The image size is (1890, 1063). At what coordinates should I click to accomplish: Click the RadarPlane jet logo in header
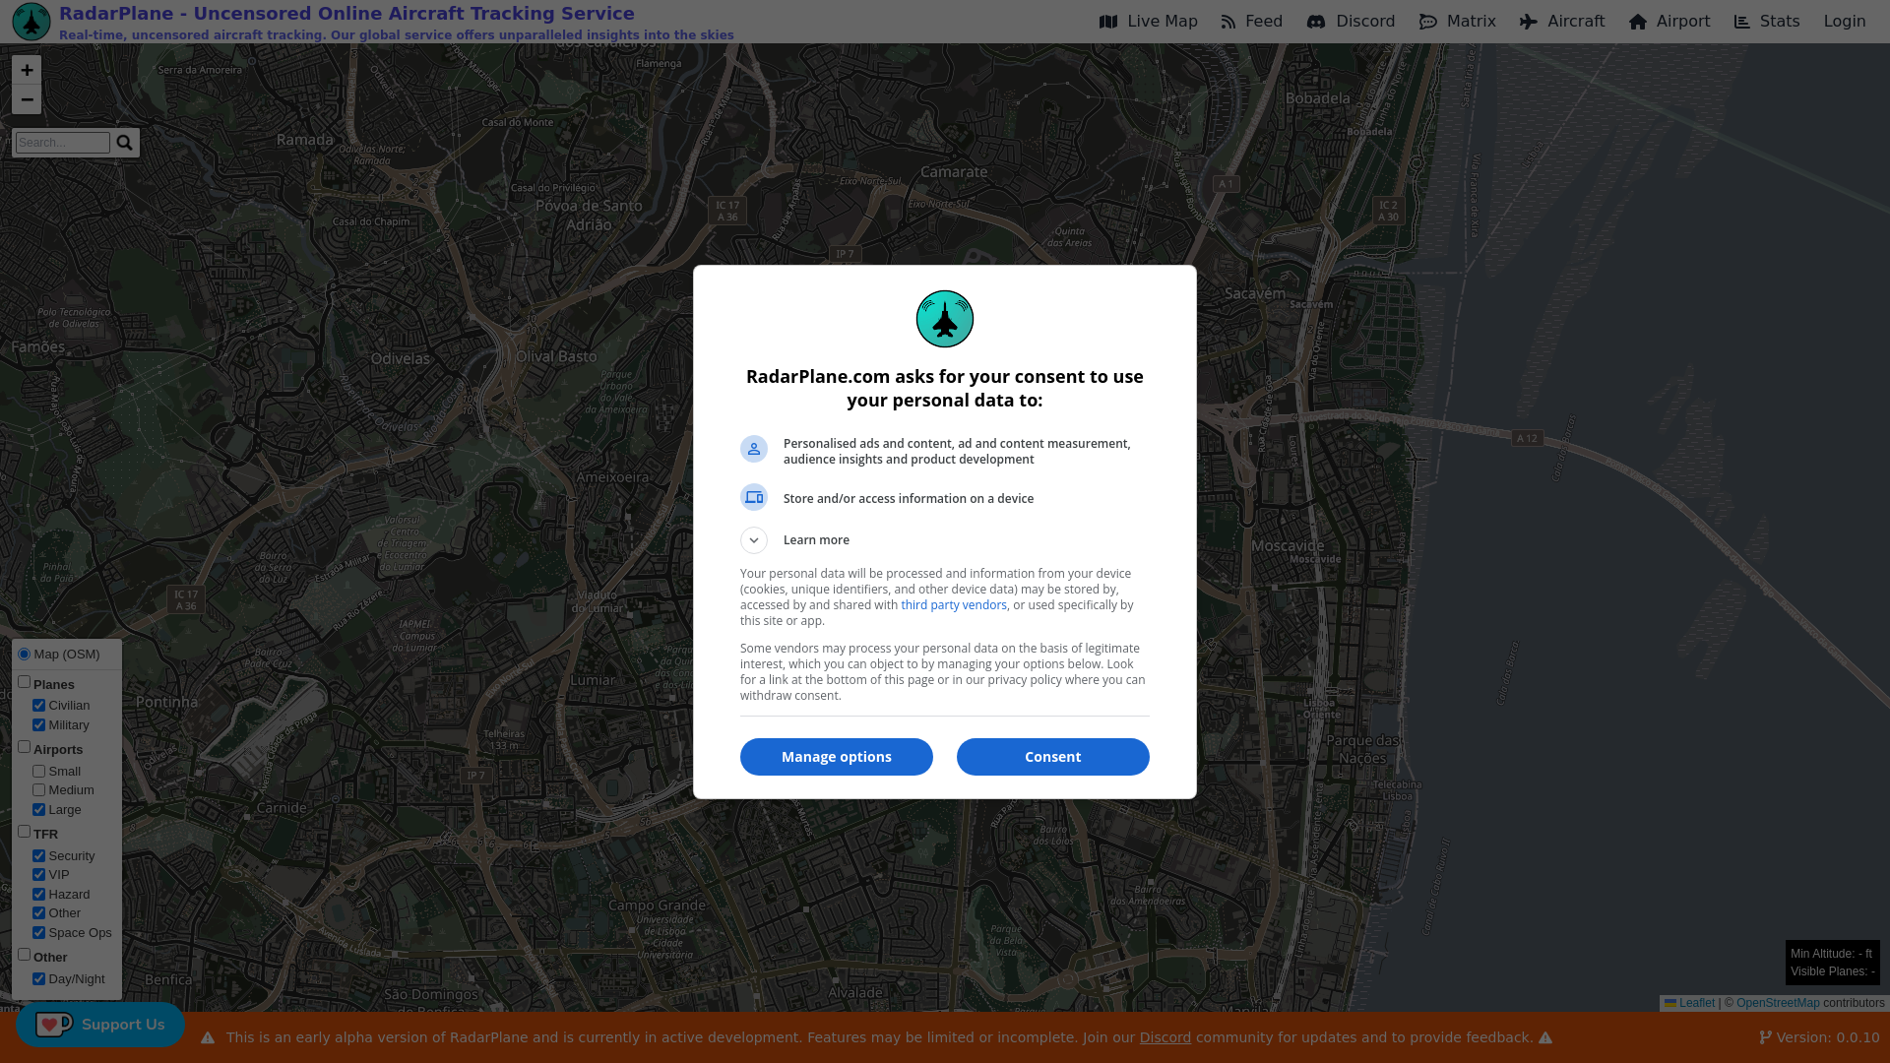31,22
